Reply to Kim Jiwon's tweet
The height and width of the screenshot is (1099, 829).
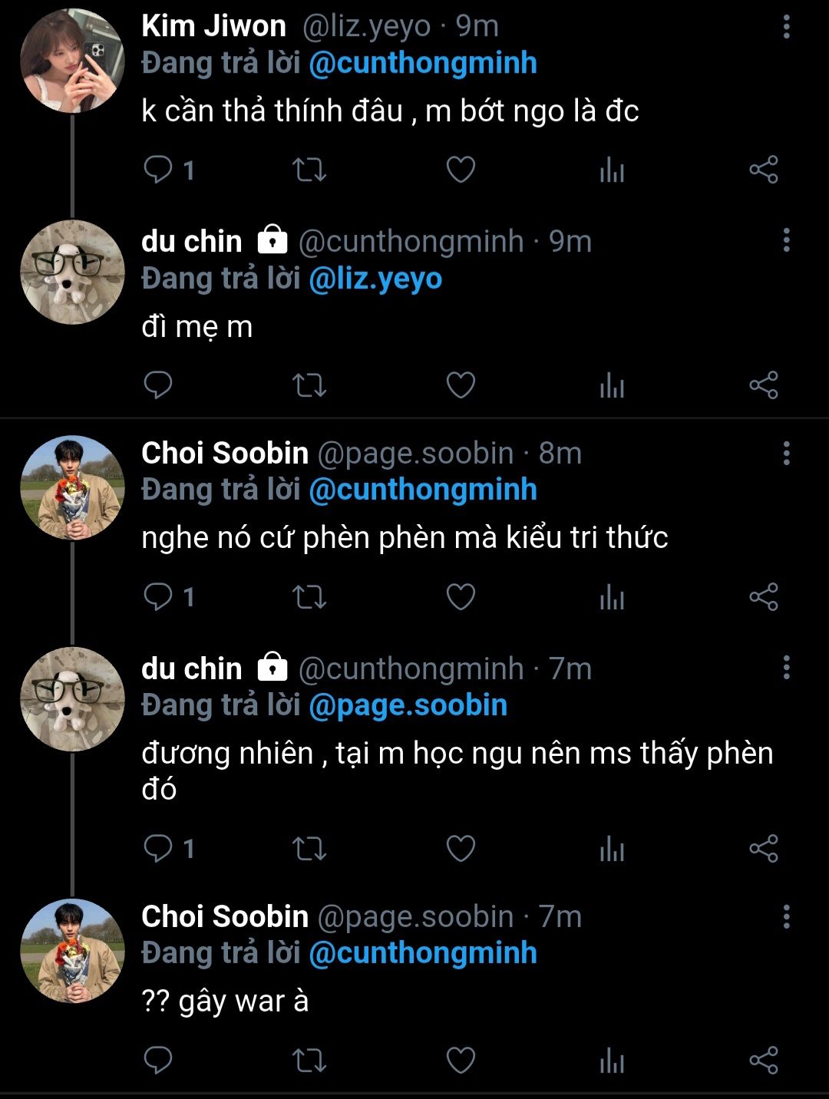(159, 170)
